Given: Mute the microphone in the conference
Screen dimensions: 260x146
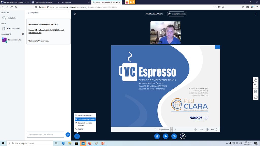Looking at the screenshot, I should pyautogui.click(x=157, y=136).
